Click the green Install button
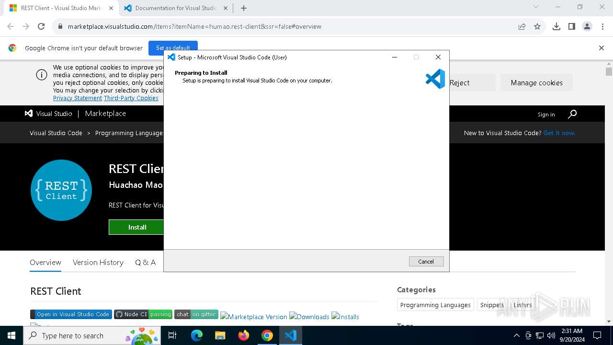613x345 pixels. (136, 227)
